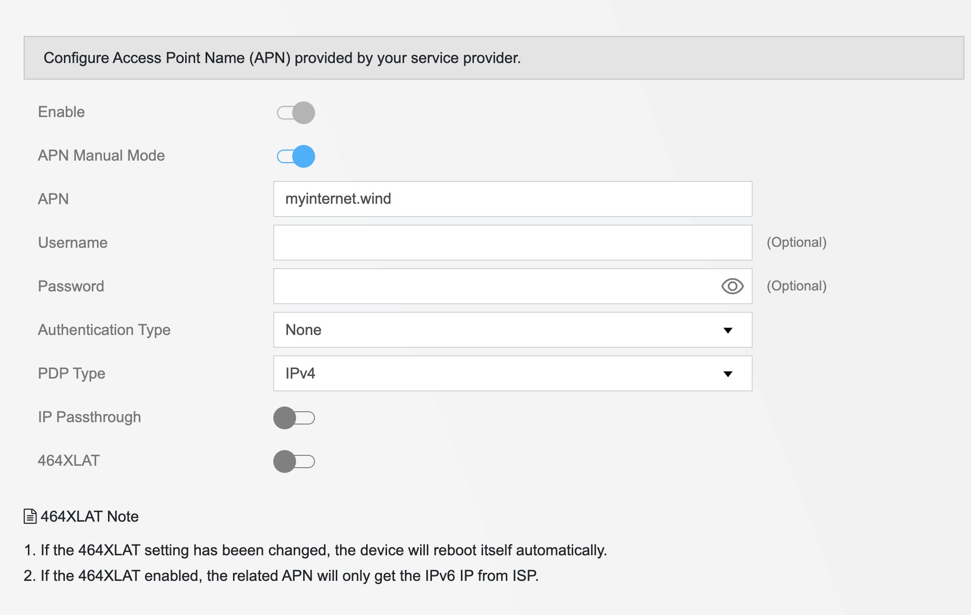
Task: Click the Authentication Type label
Action: pyautogui.click(x=104, y=330)
